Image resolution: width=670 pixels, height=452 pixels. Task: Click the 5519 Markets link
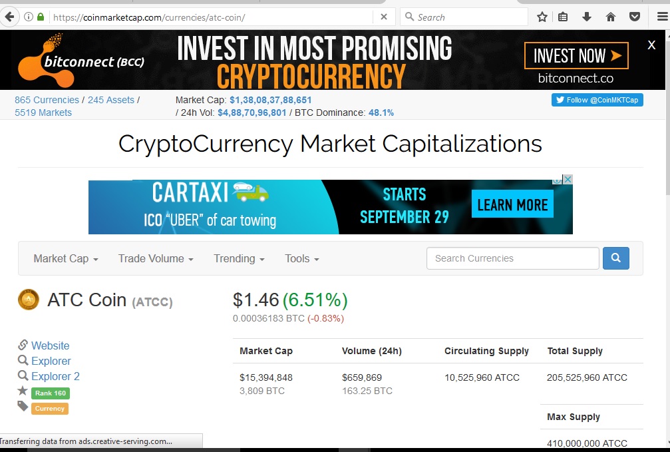(x=43, y=113)
